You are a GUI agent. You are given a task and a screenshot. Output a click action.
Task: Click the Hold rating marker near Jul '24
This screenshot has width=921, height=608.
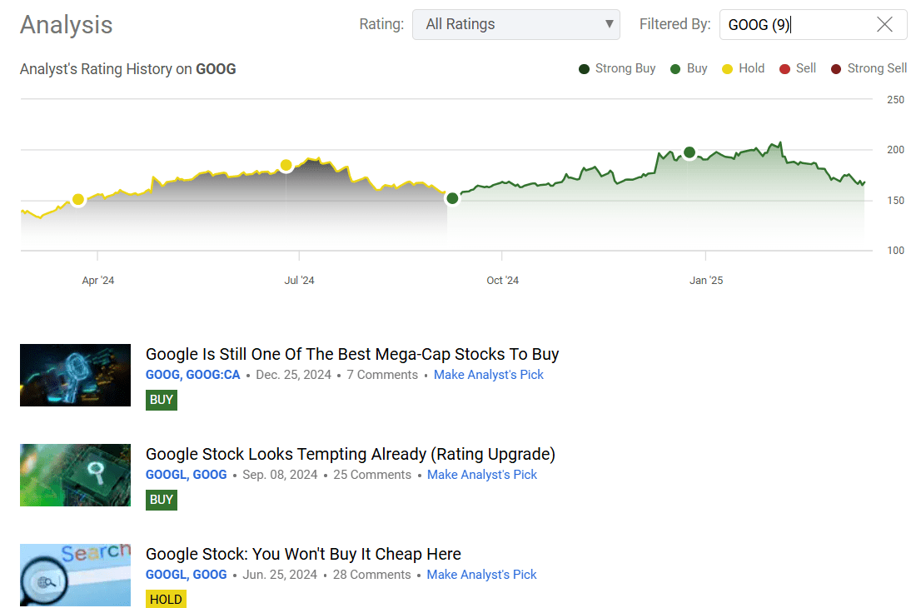[286, 165]
